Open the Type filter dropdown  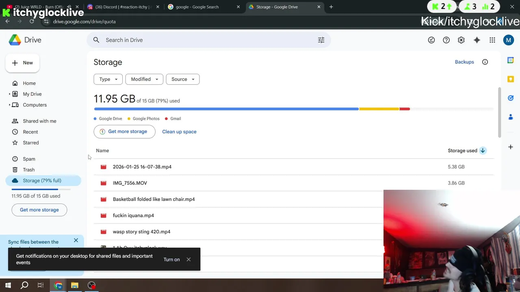[x=108, y=79]
